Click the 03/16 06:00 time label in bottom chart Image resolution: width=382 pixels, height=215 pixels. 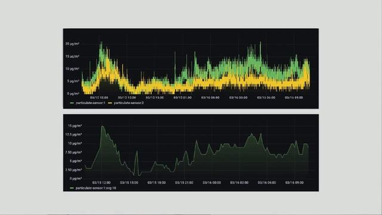tap(267, 183)
